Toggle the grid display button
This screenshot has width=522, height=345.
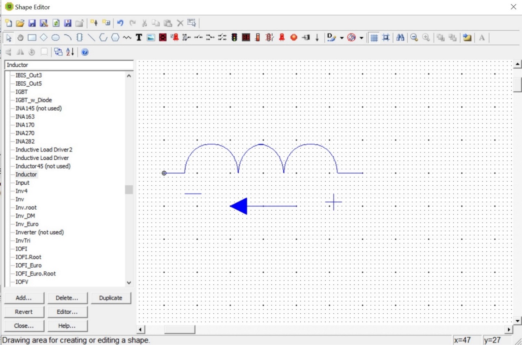(374, 38)
